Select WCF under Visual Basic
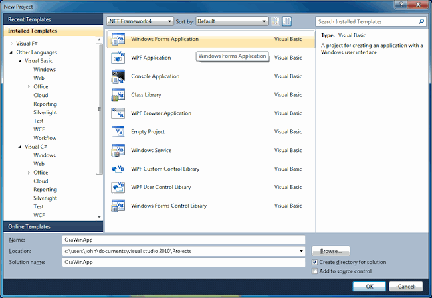 [x=39, y=129]
